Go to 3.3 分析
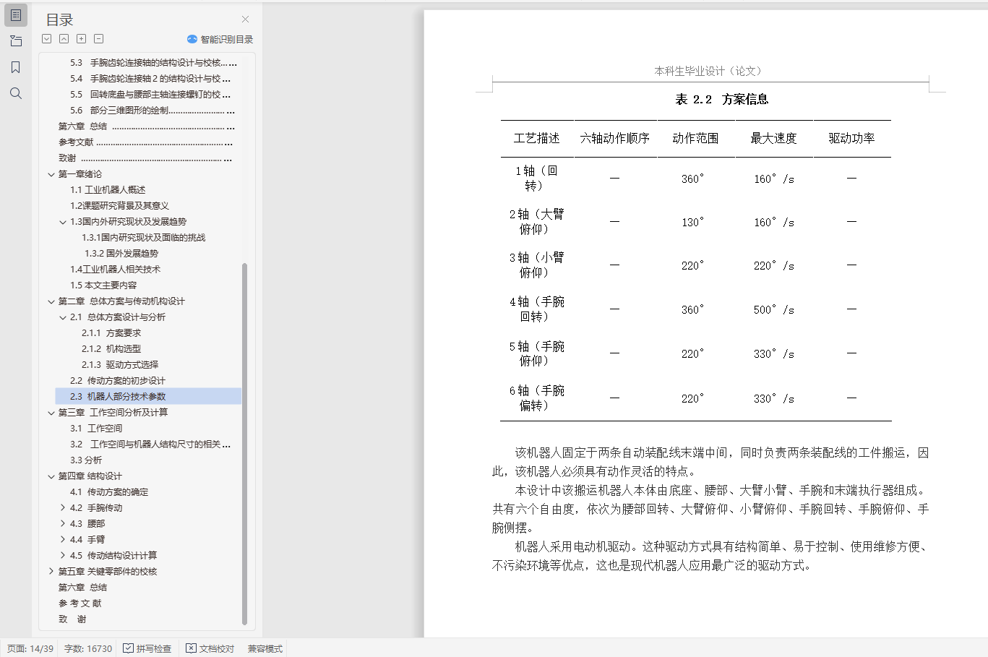 coord(86,460)
